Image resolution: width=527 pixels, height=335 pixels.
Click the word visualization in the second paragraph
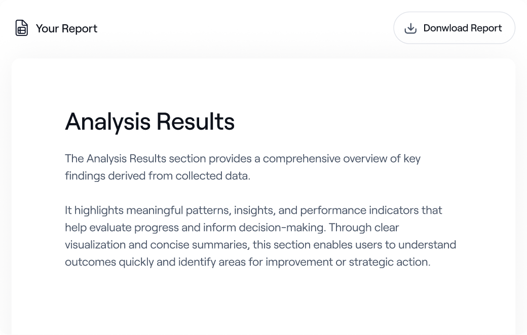pos(95,245)
